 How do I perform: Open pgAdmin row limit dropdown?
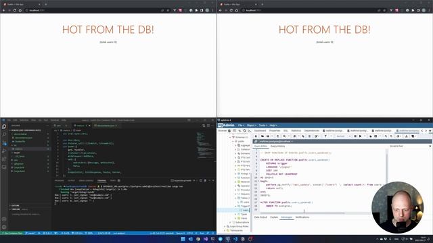343,136
